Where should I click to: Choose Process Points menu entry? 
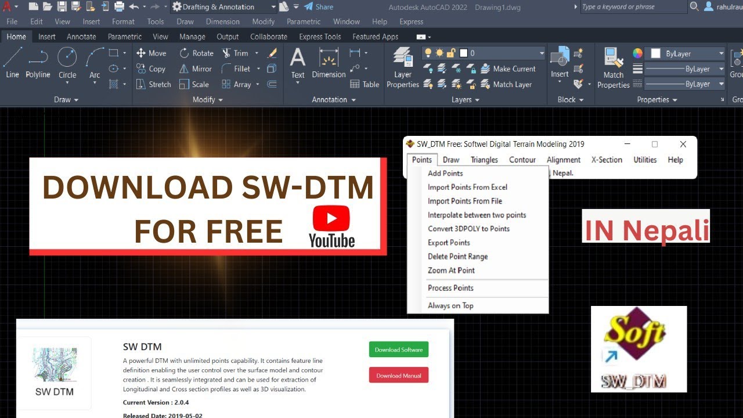450,288
